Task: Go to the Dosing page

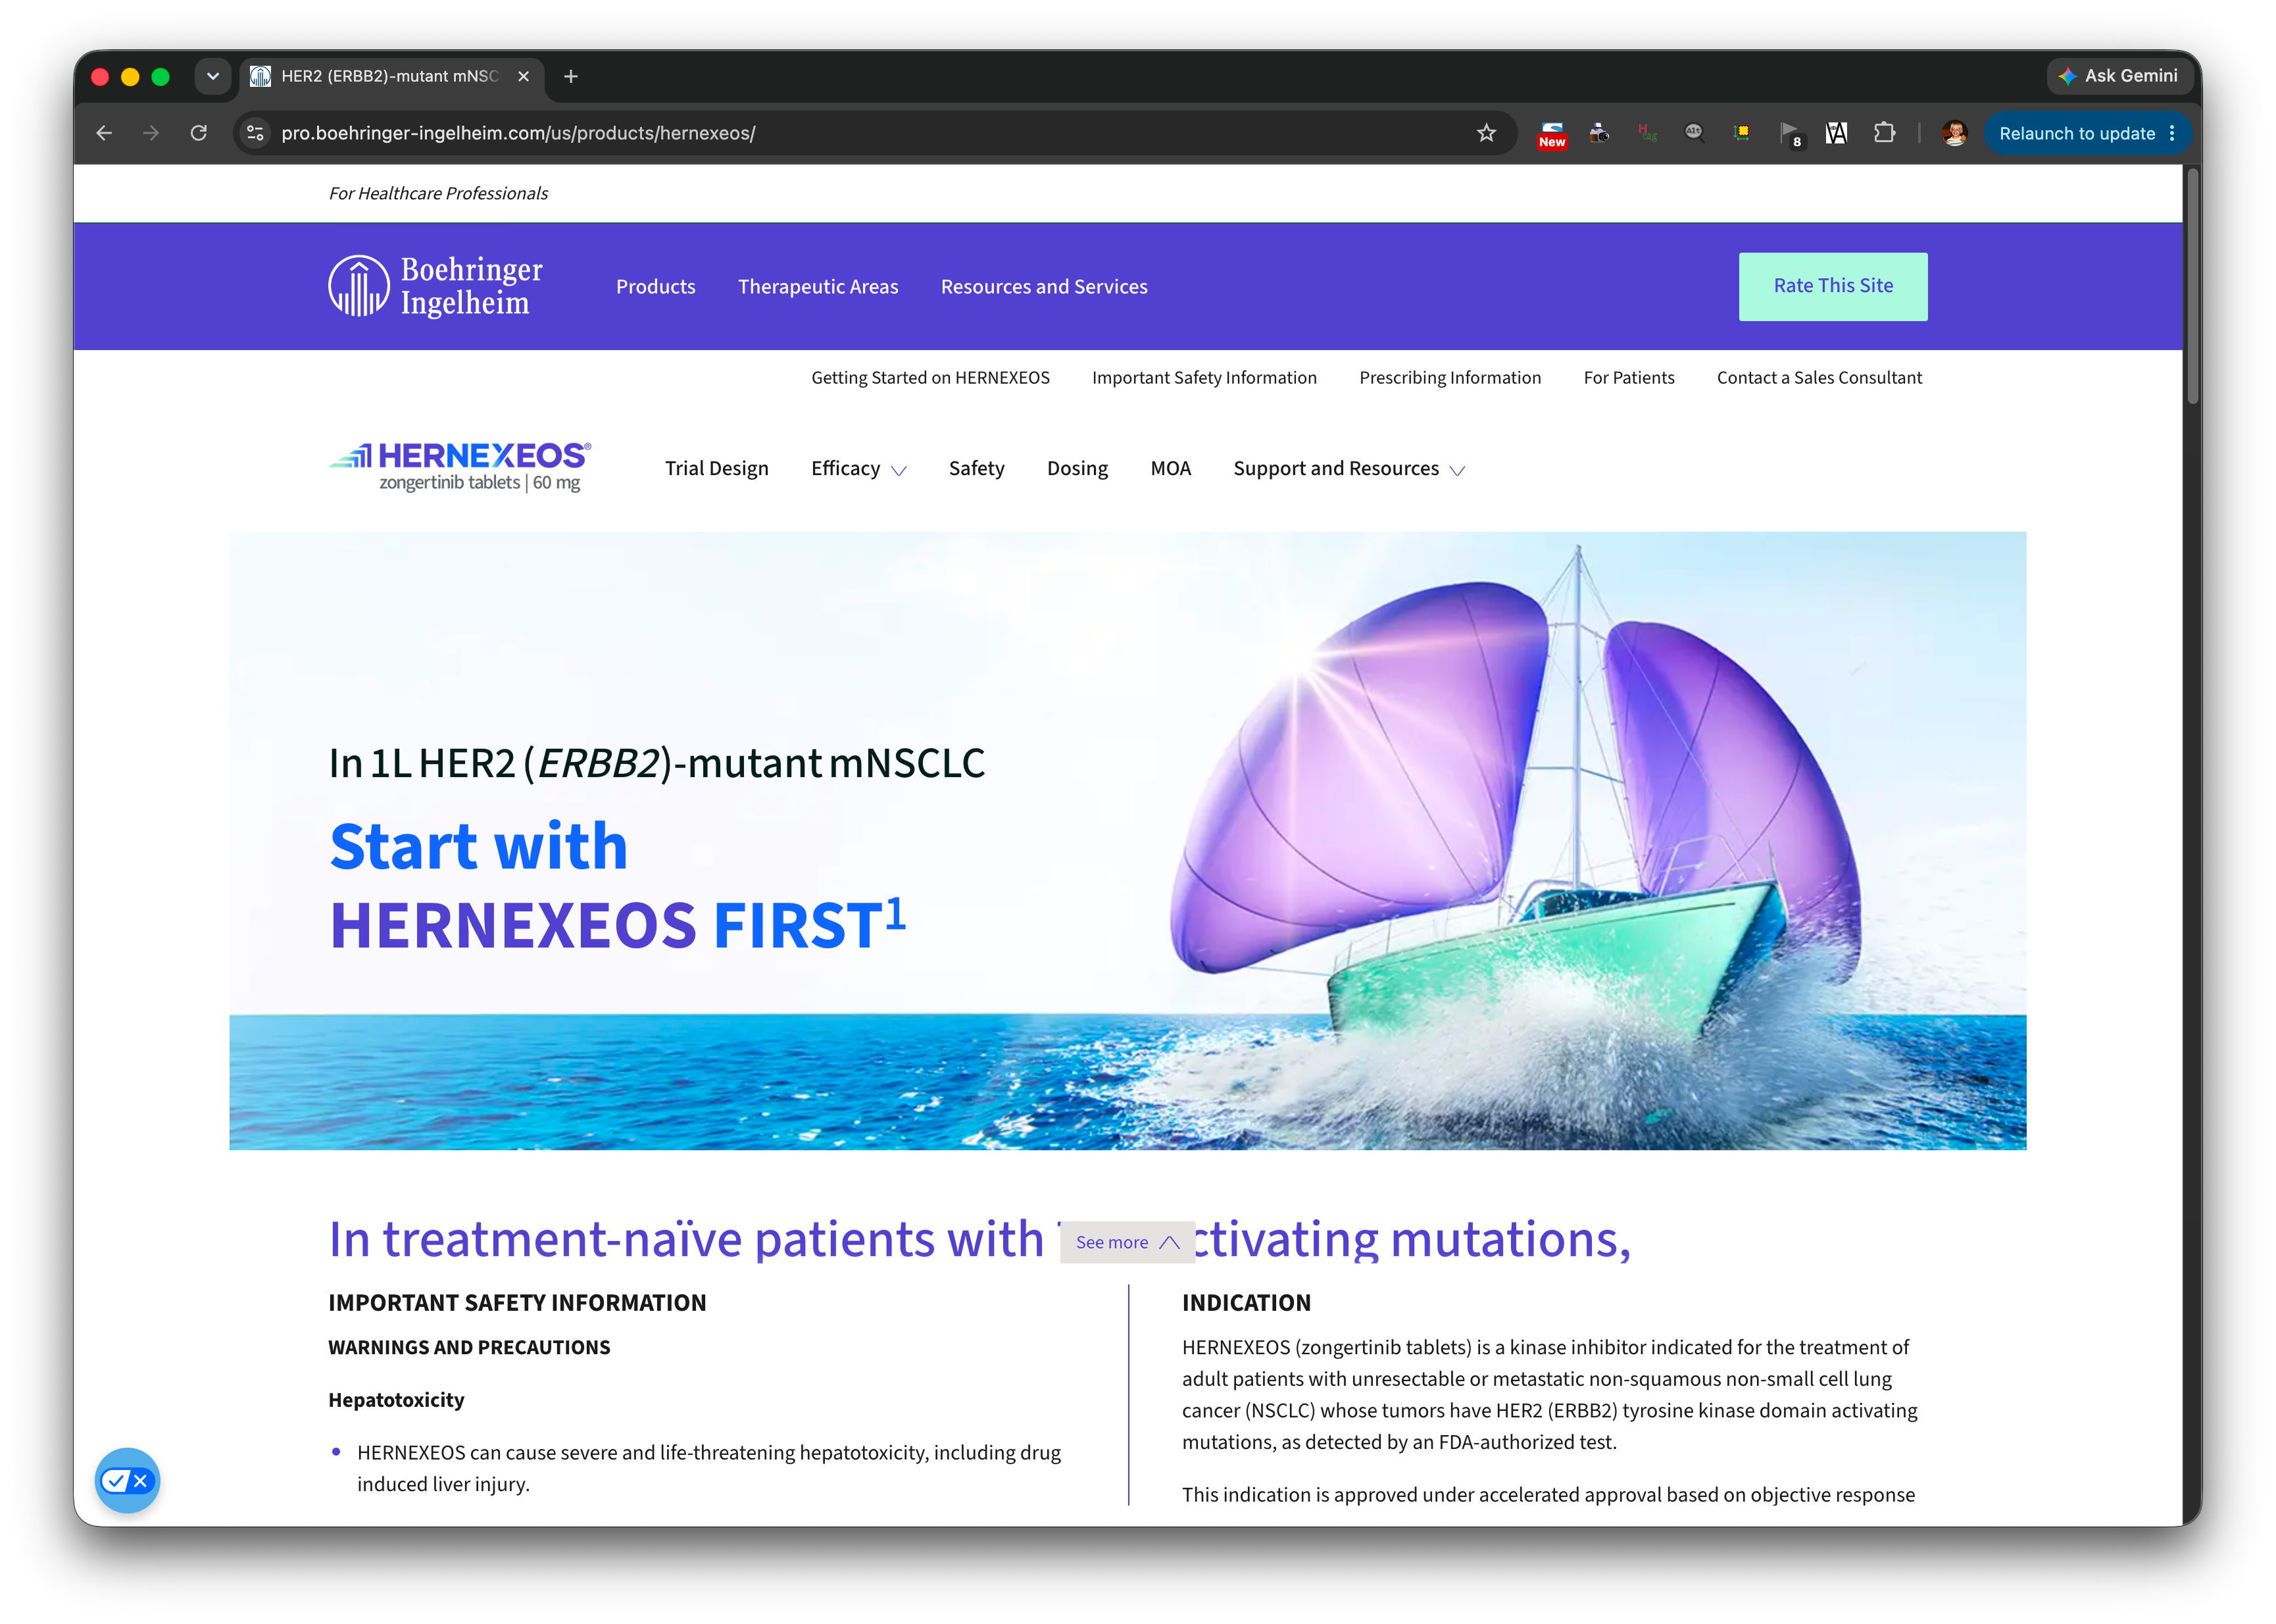Action: [x=1077, y=469]
